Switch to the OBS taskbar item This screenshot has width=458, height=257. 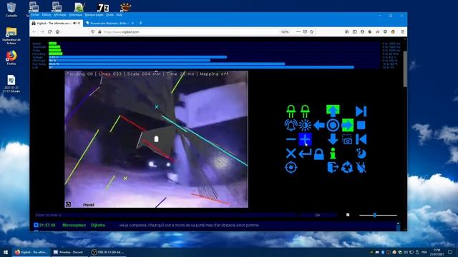coord(107,252)
